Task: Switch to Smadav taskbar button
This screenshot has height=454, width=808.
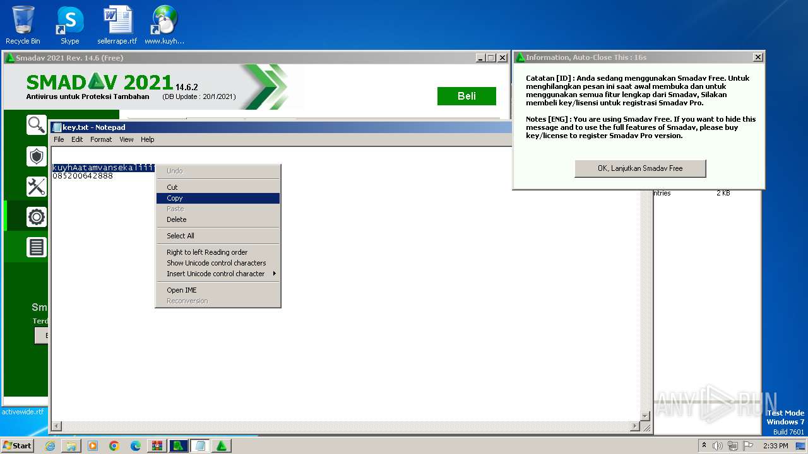Action: (x=222, y=446)
